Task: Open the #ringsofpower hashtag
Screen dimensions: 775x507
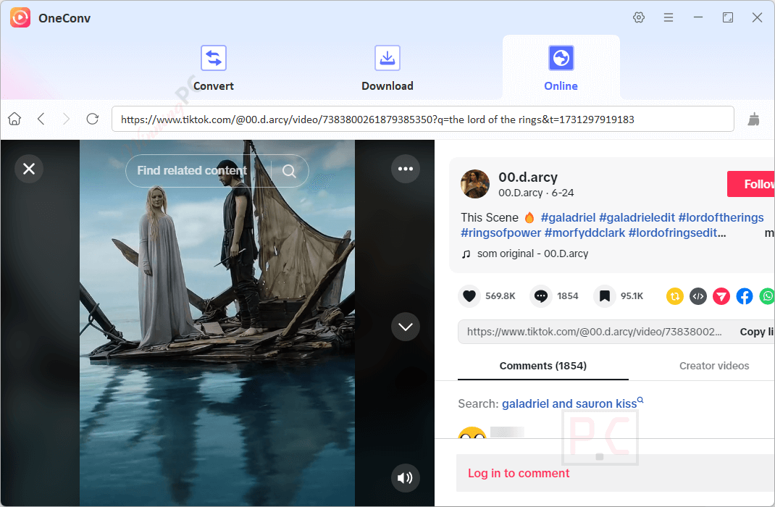Action: [x=500, y=232]
